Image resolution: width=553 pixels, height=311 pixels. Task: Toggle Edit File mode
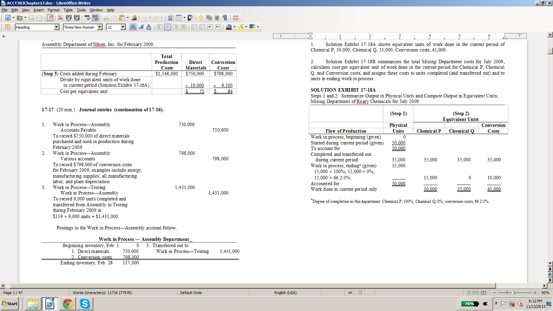coord(50,18)
